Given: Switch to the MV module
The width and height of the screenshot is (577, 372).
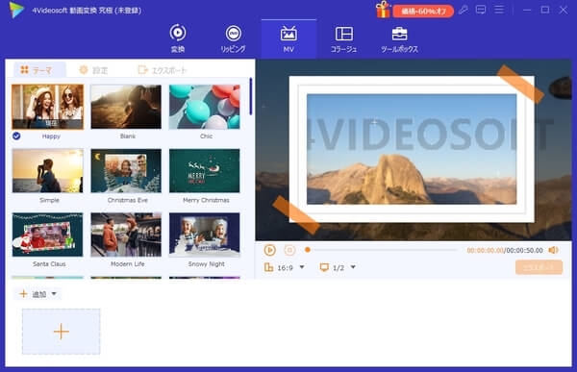Looking at the screenshot, I should pyautogui.click(x=288, y=39).
